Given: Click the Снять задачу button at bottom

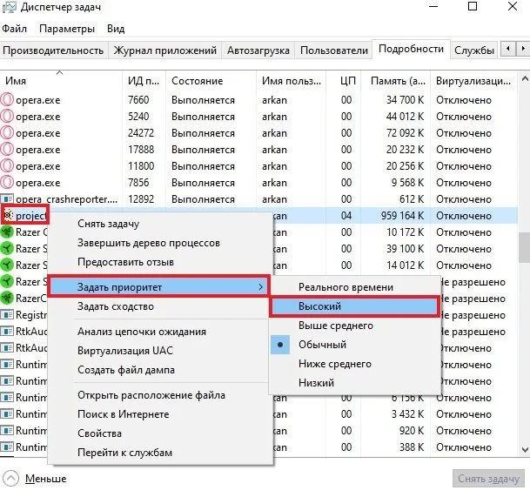Looking at the screenshot, I should pyautogui.click(x=489, y=479).
